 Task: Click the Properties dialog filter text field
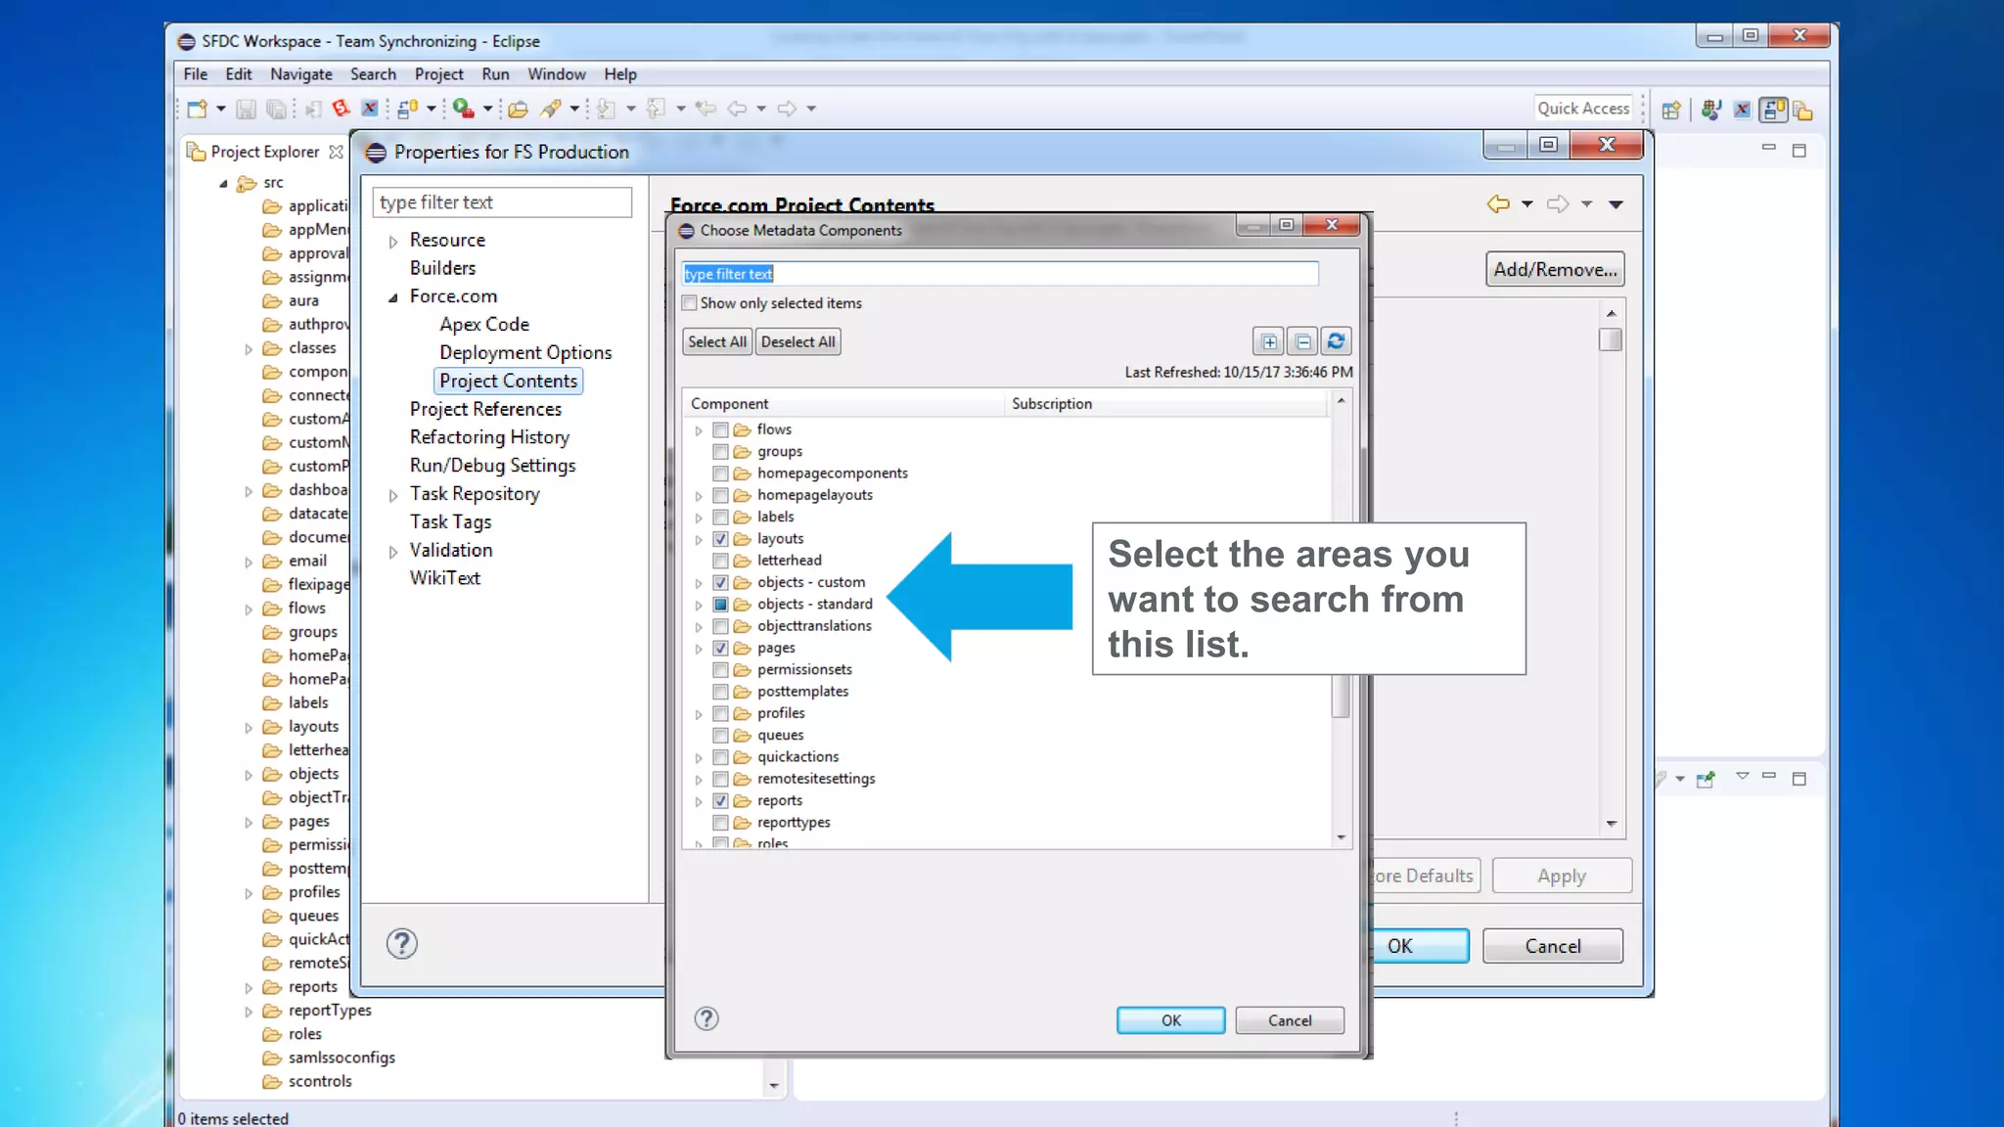click(x=502, y=203)
